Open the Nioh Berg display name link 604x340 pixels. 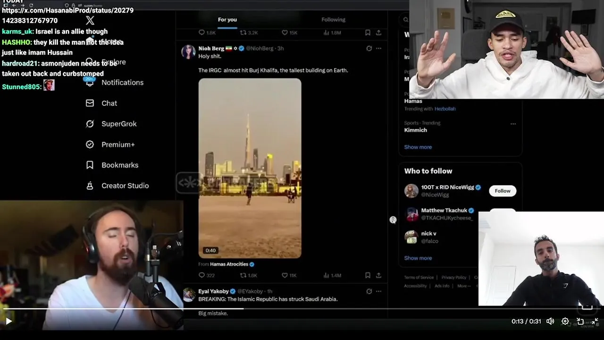pos(211,48)
